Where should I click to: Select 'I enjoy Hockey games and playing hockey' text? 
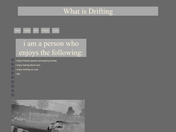[x=36, y=61]
